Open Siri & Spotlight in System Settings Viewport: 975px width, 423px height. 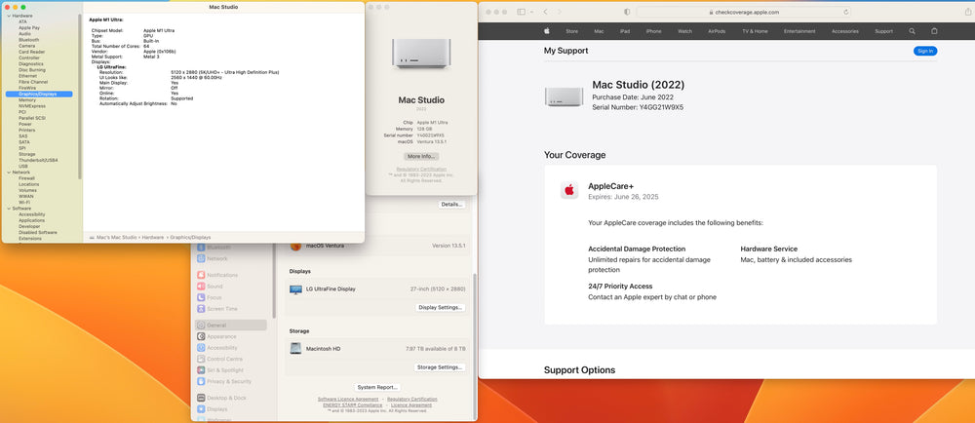click(220, 370)
